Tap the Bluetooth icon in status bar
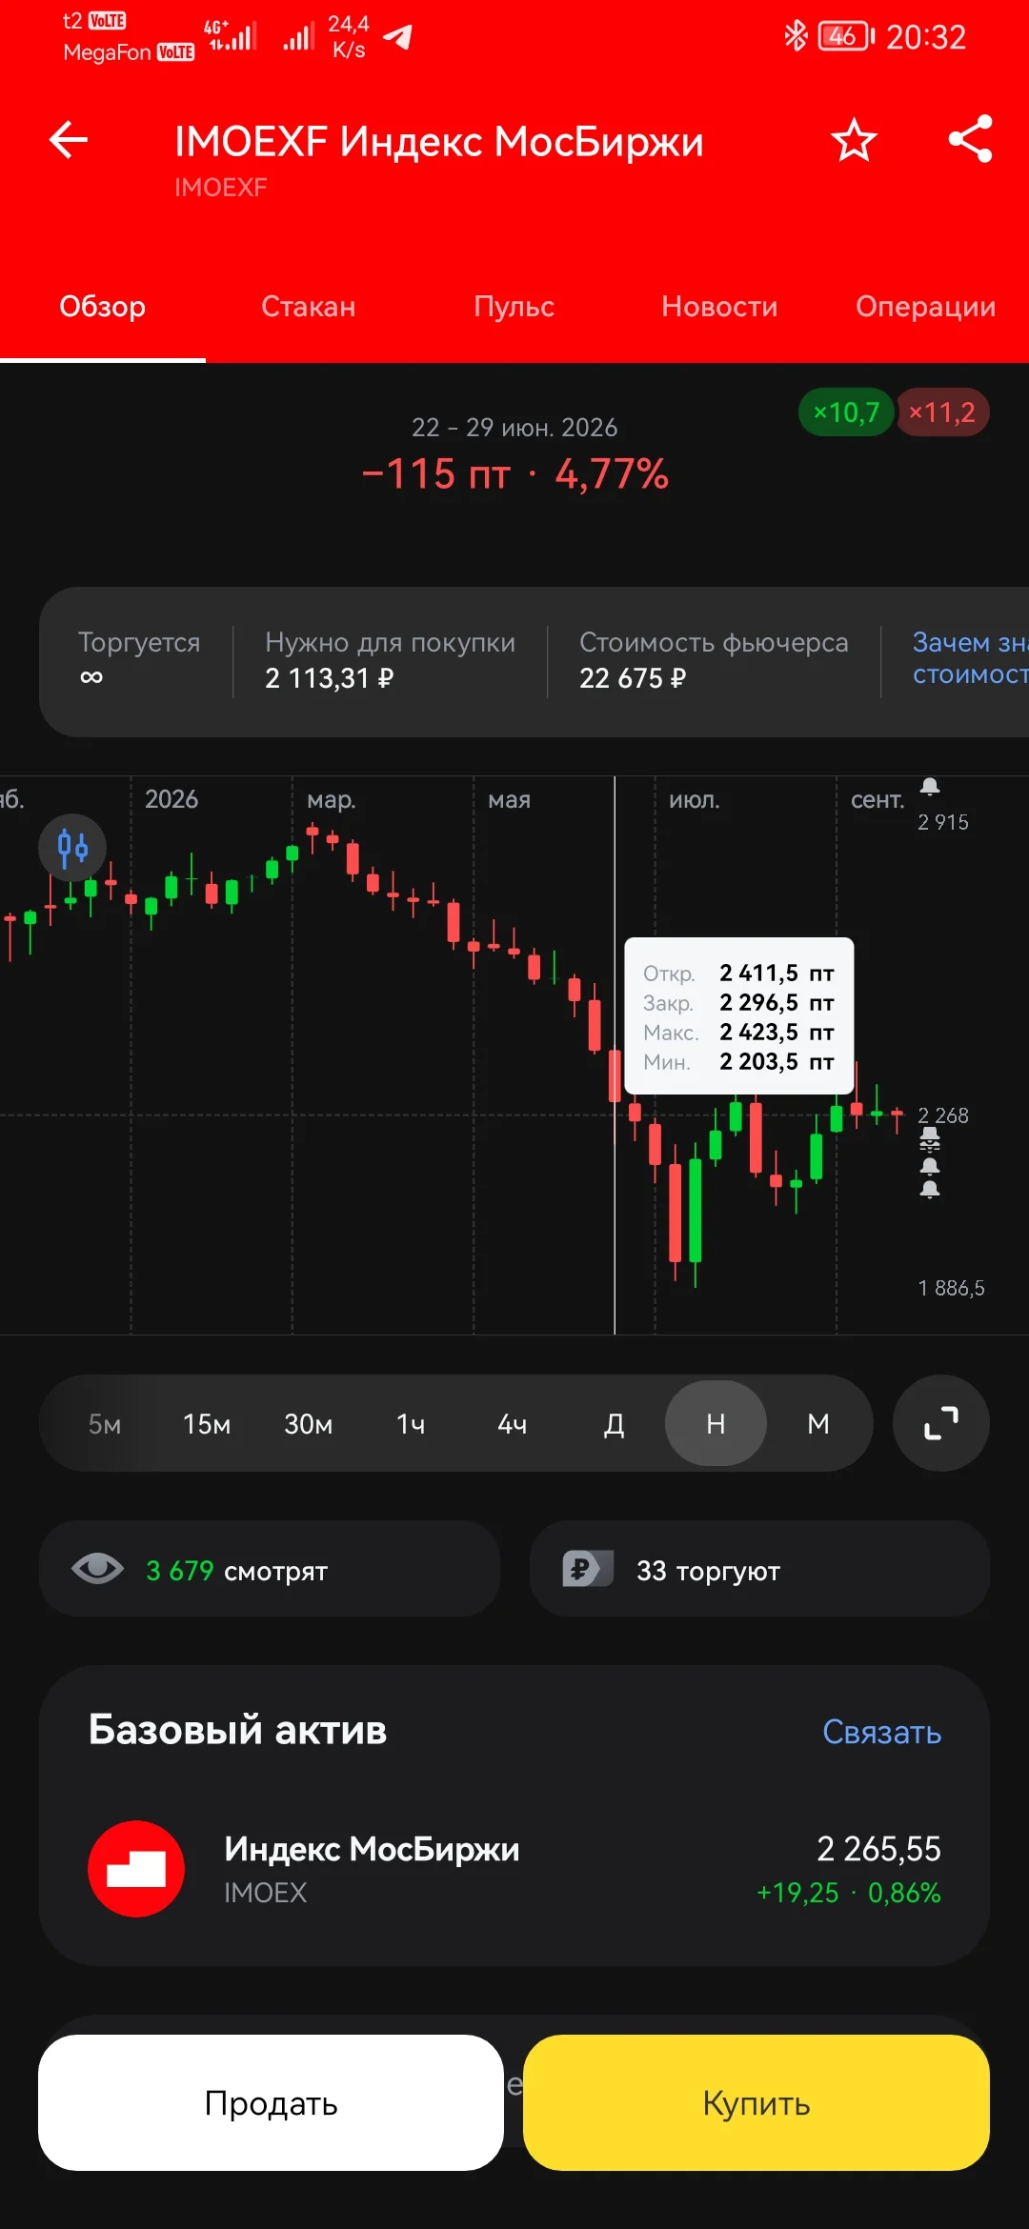 (795, 36)
